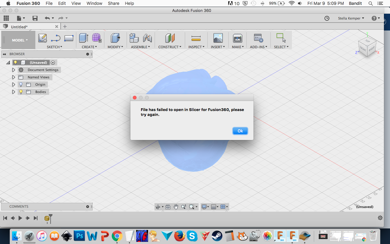Activate the Zoom tool in navigation bar
Viewport: 390px width, 244px height.
point(184,207)
